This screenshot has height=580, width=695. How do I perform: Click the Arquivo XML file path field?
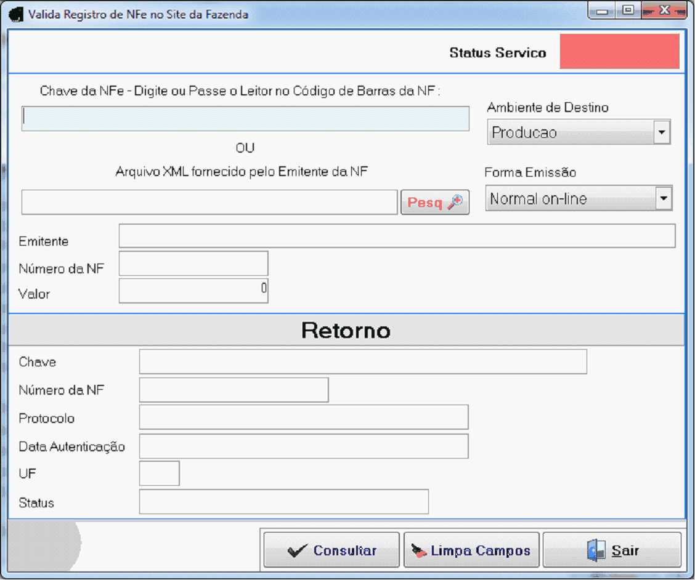point(209,203)
